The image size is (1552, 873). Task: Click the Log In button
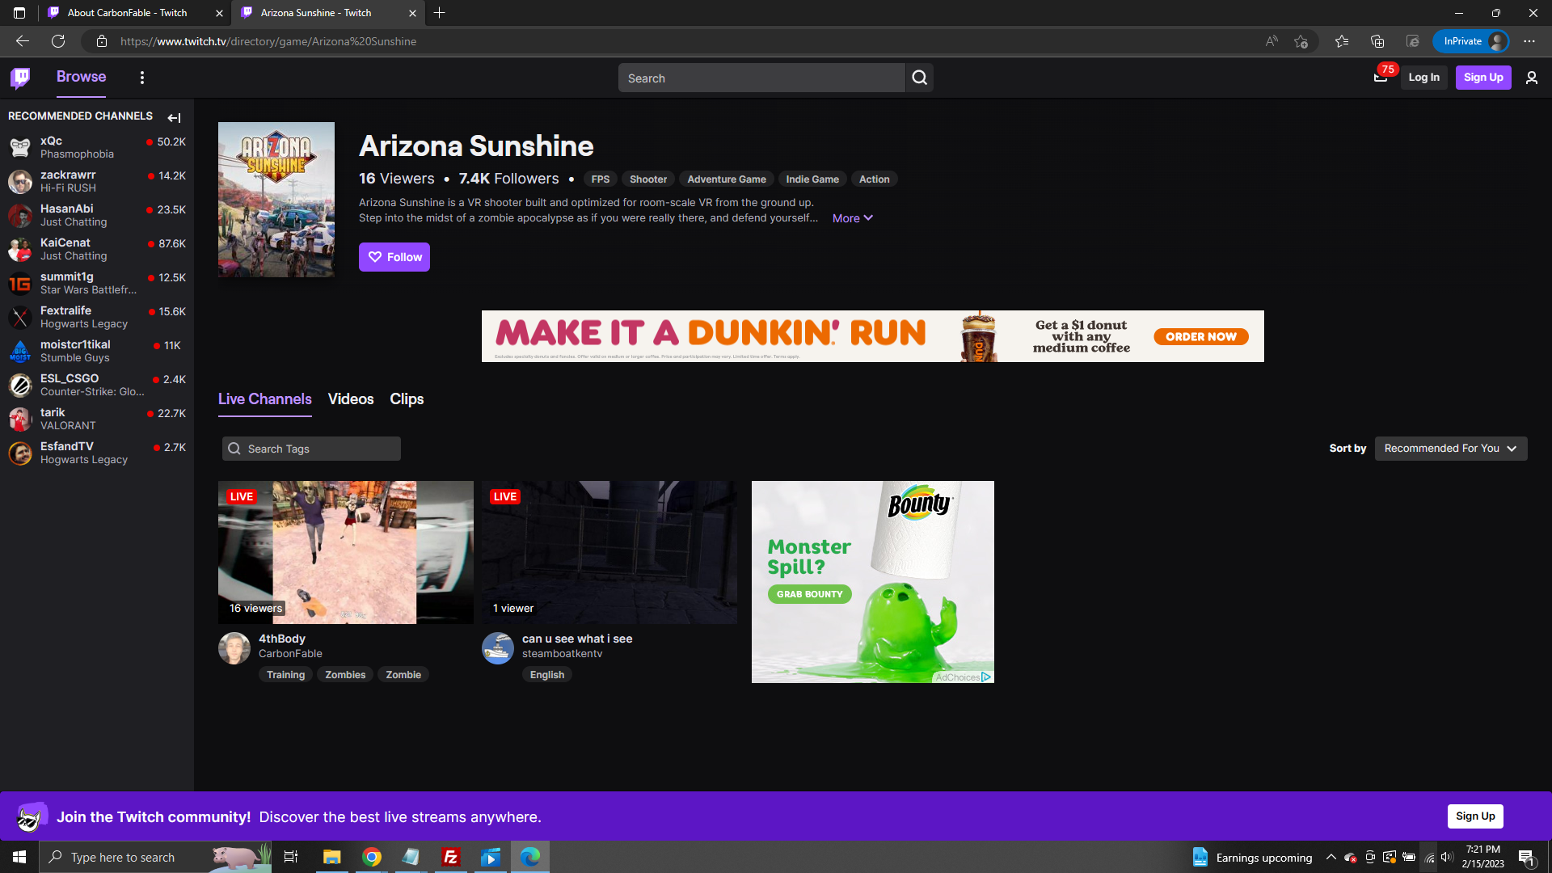[x=1423, y=78]
